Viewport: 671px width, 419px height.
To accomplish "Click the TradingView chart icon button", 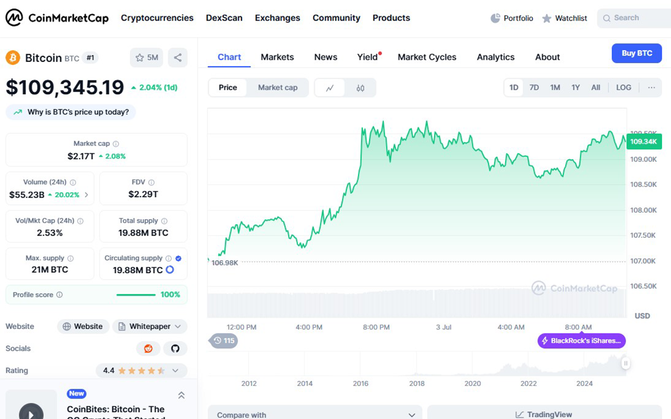I will [x=544, y=414].
